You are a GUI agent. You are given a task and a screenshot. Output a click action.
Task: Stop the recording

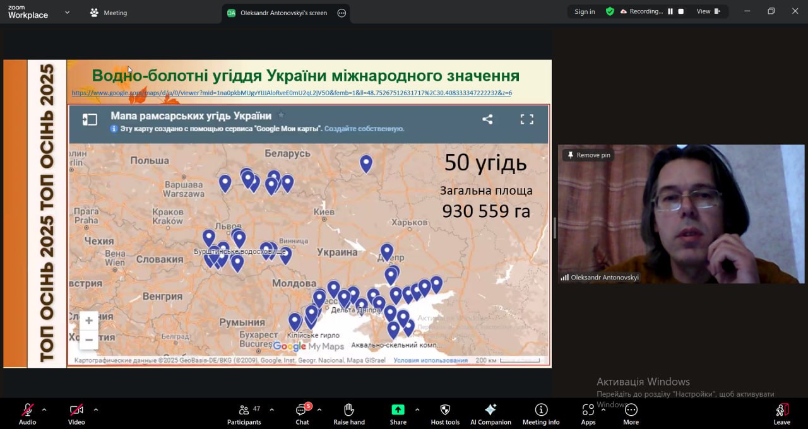[680, 11]
